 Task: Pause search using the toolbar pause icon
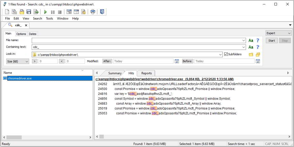click(x=53, y=12)
